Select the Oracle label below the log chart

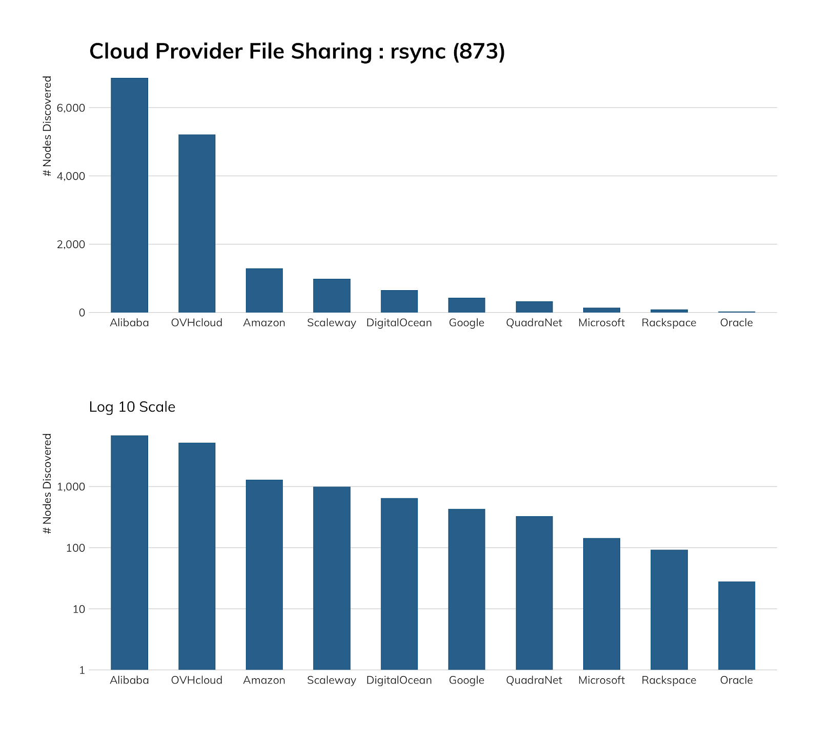(x=736, y=680)
